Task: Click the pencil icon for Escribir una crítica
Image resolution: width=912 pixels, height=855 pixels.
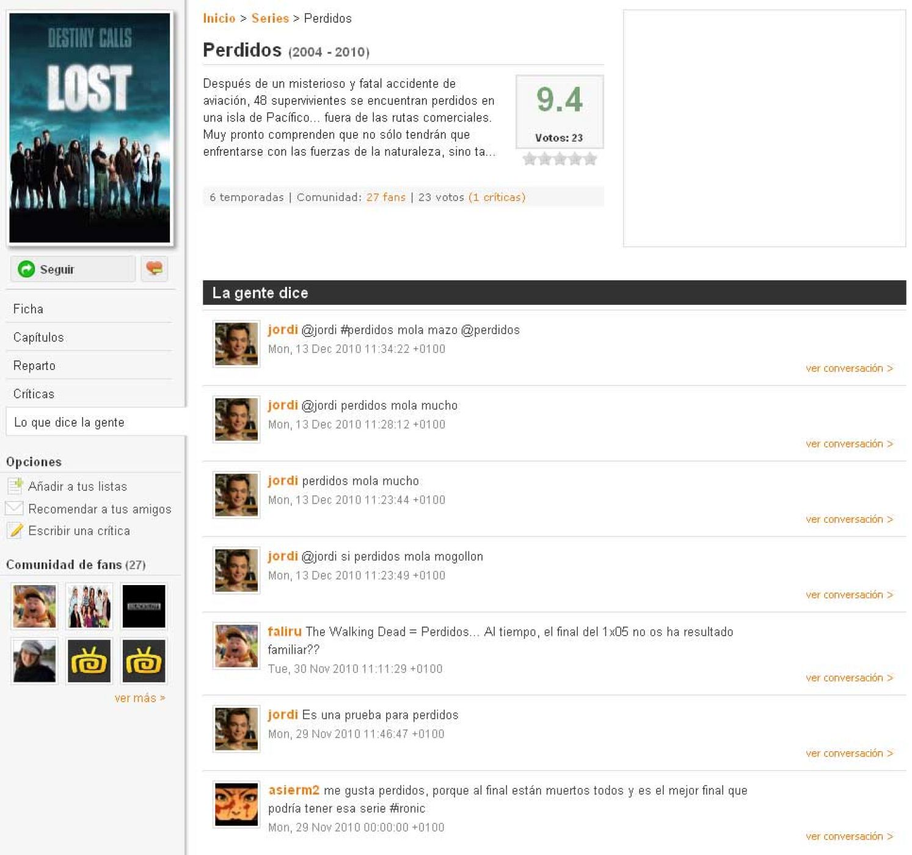Action: pos(15,531)
